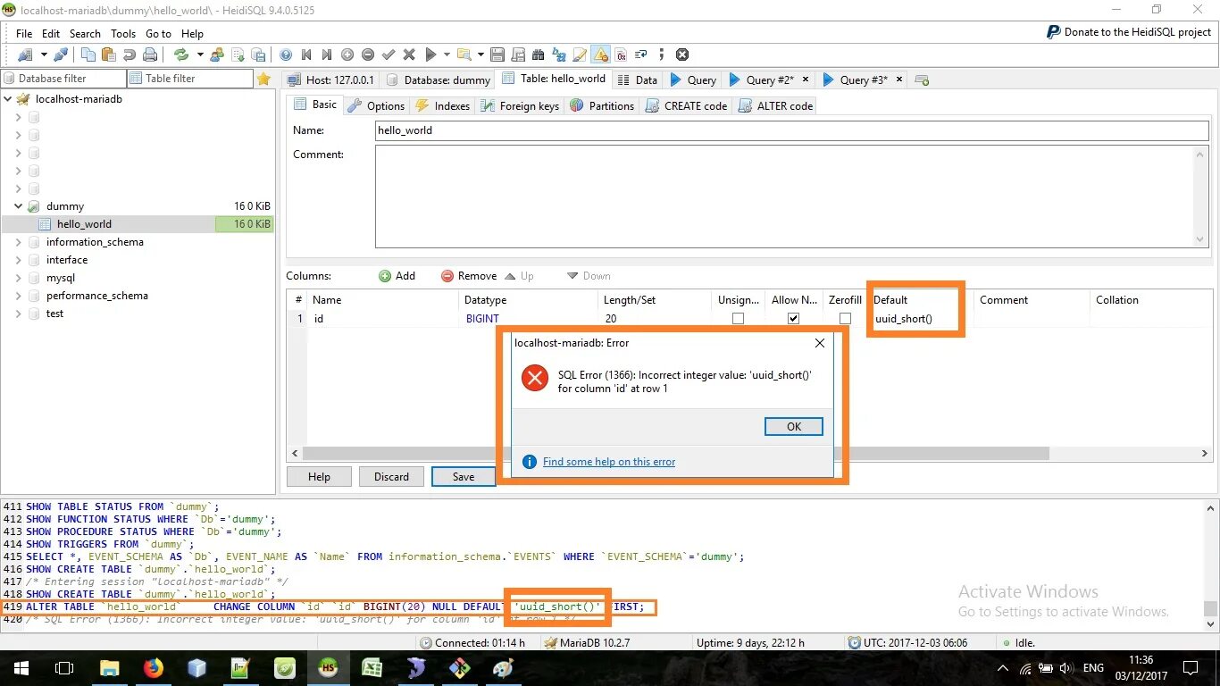Click the Save floppy disk toolbar icon
This screenshot has width=1220, height=686.
497,54
